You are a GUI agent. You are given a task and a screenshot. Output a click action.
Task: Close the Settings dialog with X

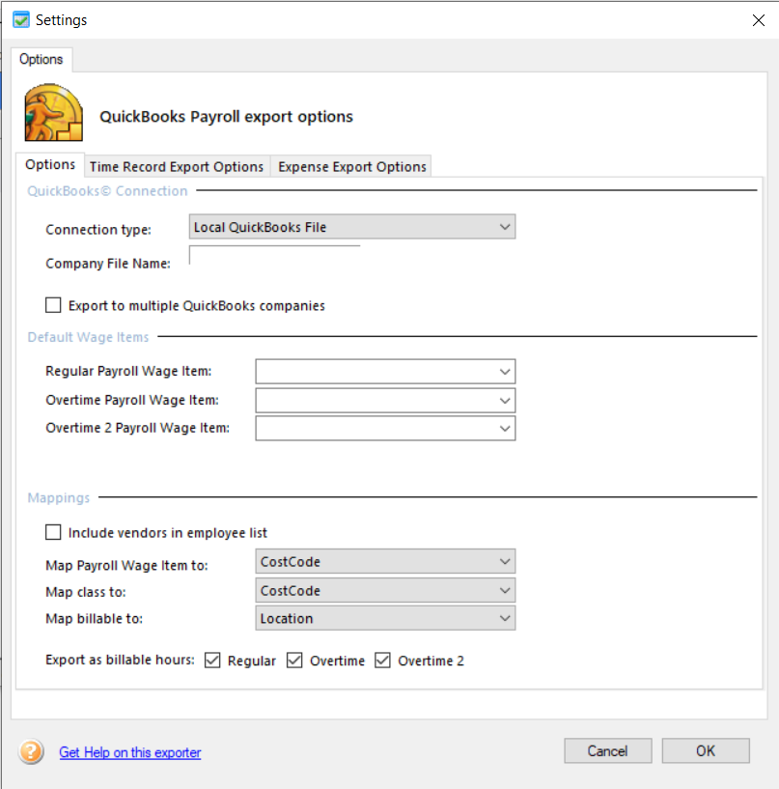pyautogui.click(x=759, y=20)
